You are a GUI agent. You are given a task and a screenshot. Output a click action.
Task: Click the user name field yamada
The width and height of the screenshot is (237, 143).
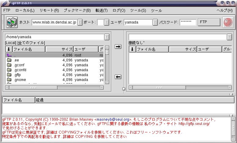(138, 22)
